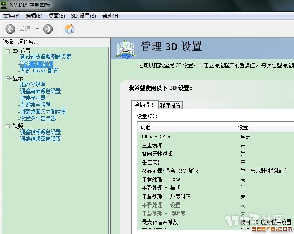Image resolution: width=294 pixels, height=234 pixels.
Task: Click the 开 value for 三重缓冲
Action: [243, 145]
